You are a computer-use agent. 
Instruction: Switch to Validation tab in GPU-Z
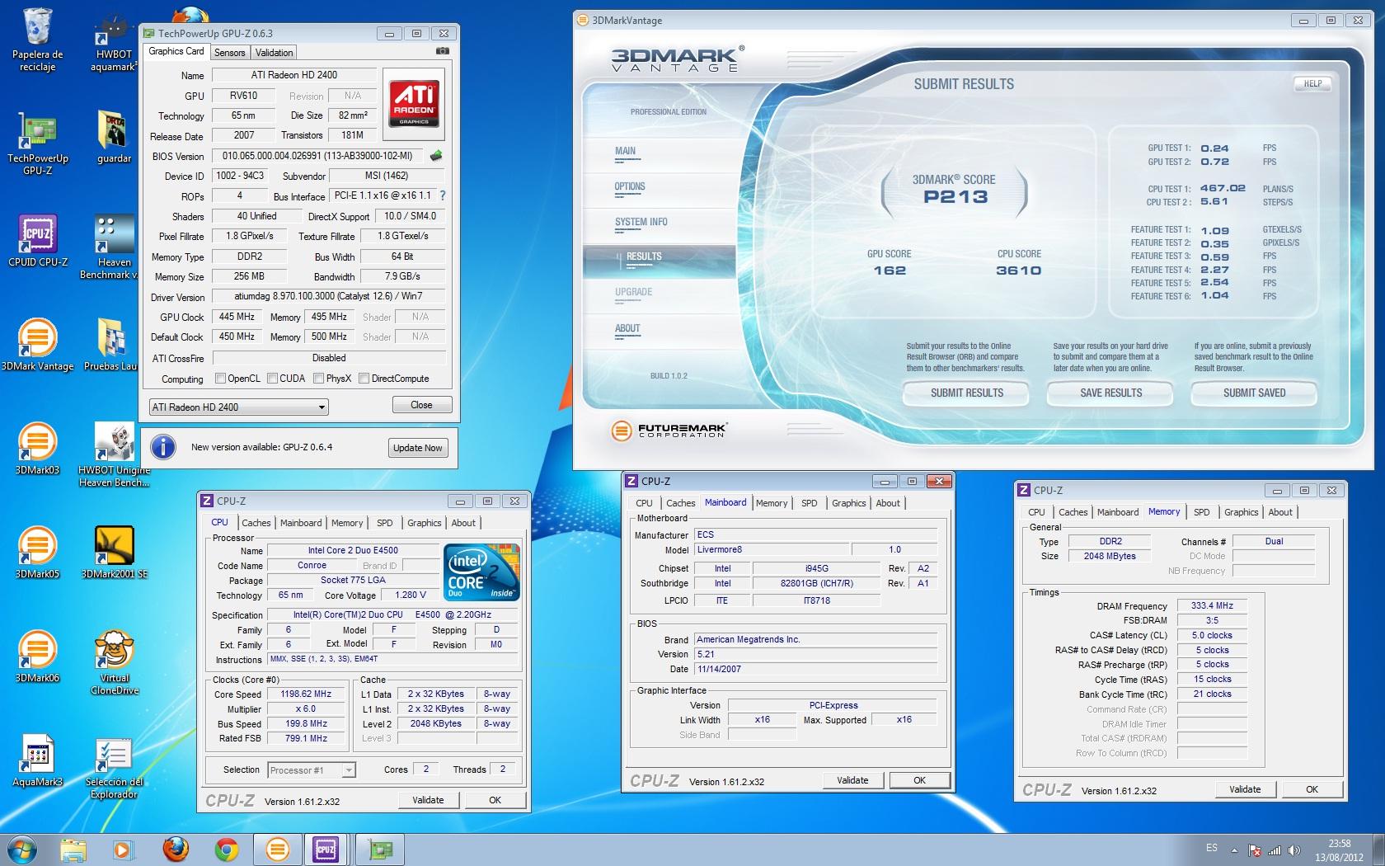274,52
